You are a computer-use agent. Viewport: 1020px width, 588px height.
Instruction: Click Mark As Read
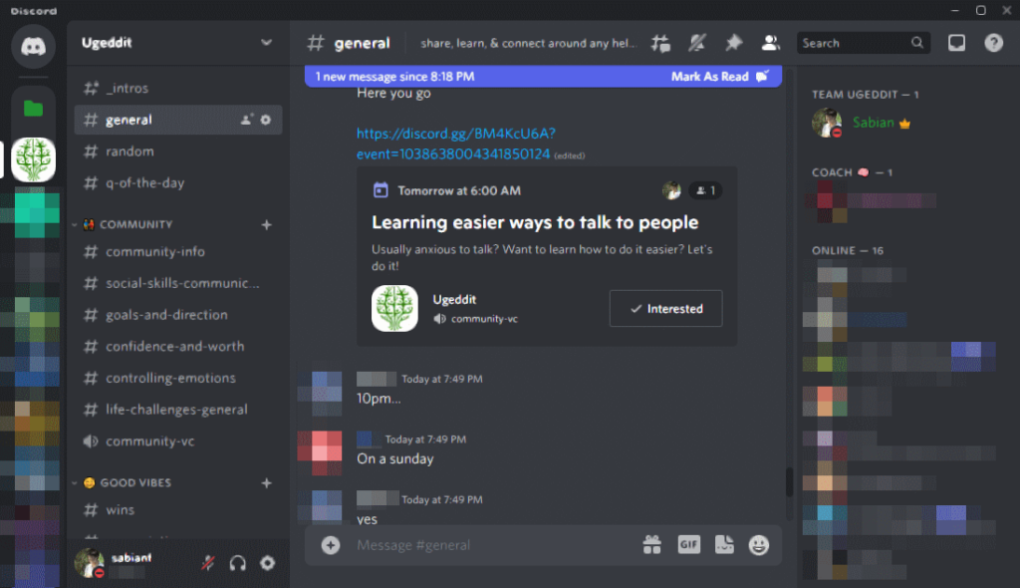point(719,76)
